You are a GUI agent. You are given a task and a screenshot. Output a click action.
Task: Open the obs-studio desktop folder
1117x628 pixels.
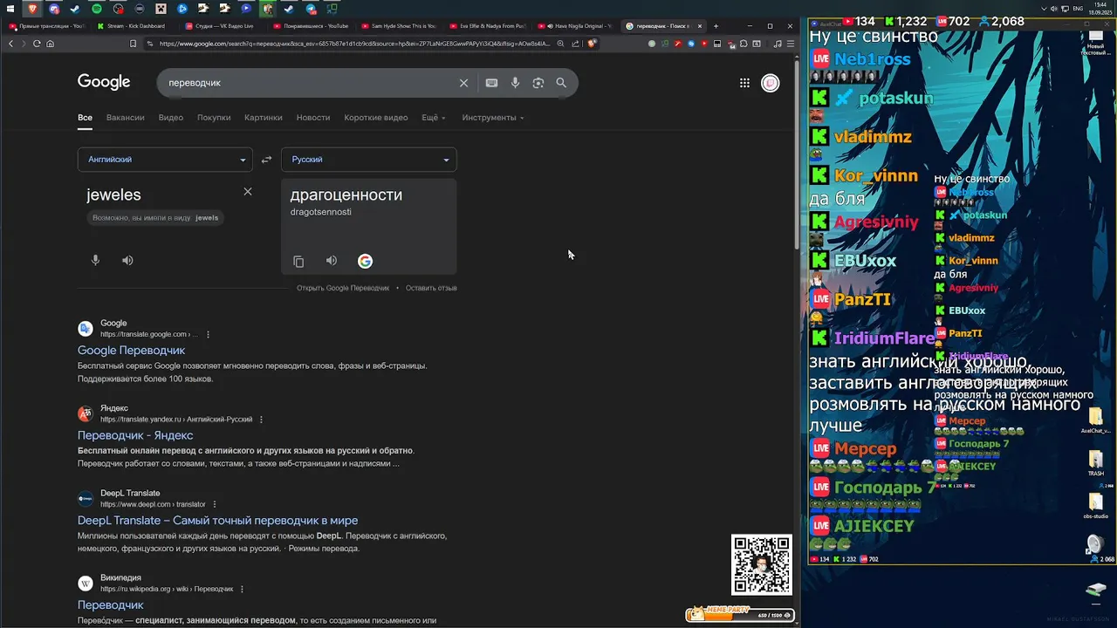(x=1095, y=506)
